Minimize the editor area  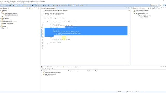pos(127,8)
